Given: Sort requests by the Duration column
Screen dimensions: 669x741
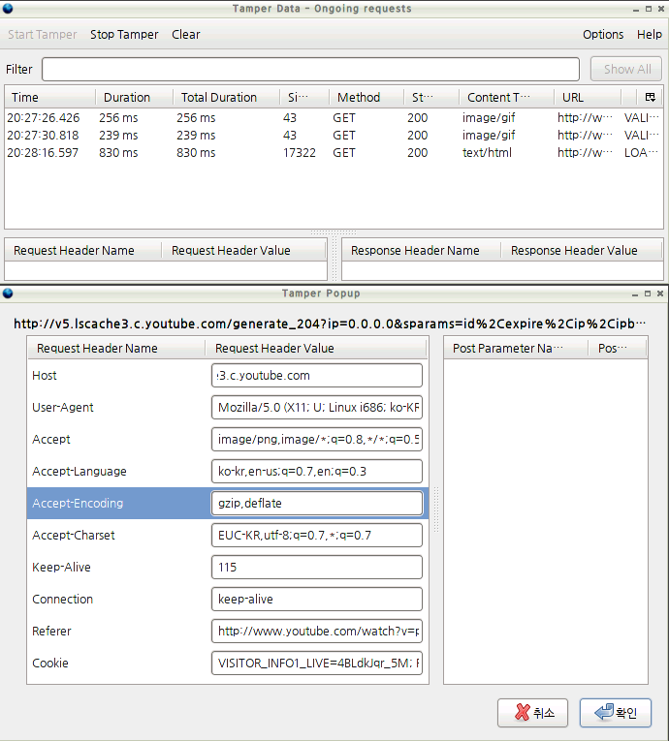Looking at the screenshot, I should 134,98.
